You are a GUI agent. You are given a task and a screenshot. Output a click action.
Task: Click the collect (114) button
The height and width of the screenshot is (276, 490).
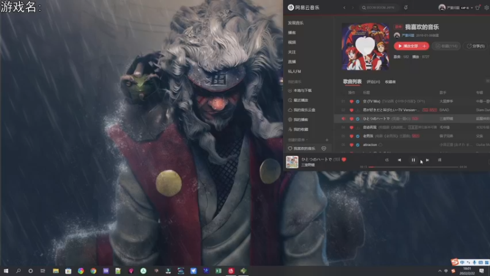[447, 46]
